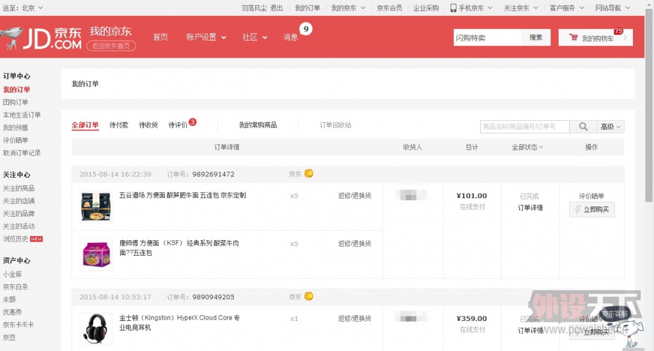Click 返修/退换货 for the 康师傅 item

coord(355,244)
